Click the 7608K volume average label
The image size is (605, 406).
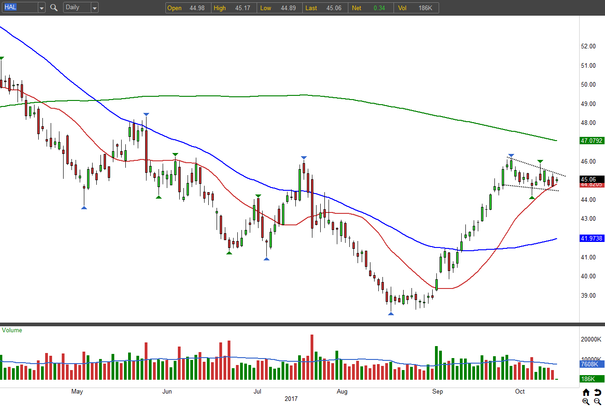point(590,364)
